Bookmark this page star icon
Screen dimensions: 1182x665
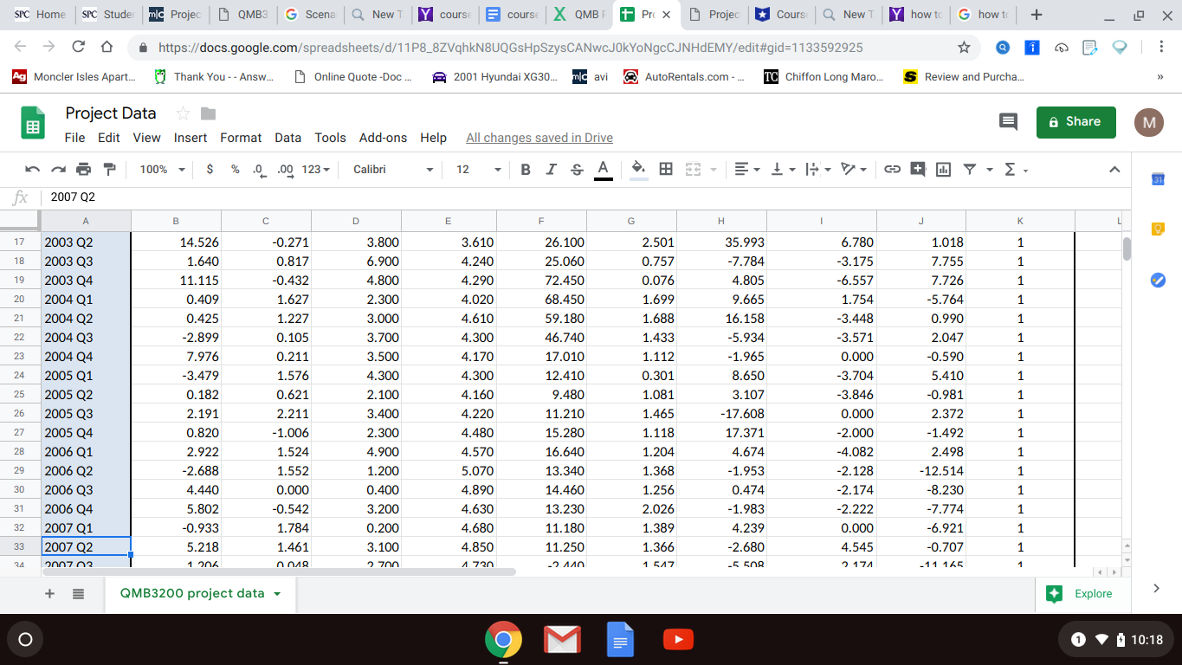tap(964, 47)
